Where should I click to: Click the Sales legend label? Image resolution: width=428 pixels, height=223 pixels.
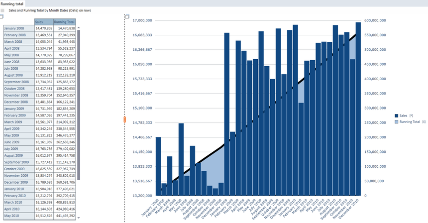coord(403,115)
